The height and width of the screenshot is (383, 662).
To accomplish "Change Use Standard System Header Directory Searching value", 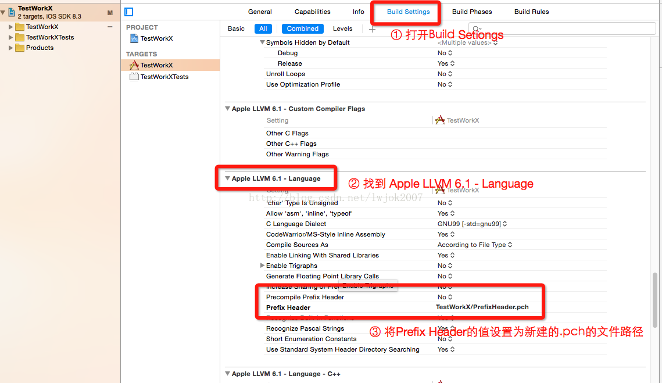I will click(x=446, y=349).
